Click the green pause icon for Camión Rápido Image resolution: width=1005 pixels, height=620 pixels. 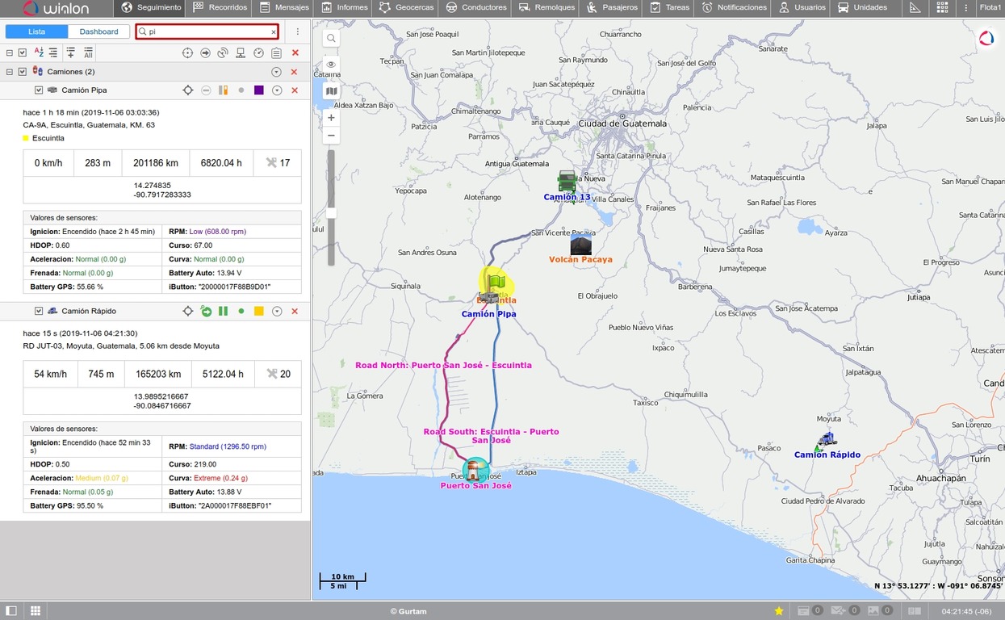click(224, 312)
